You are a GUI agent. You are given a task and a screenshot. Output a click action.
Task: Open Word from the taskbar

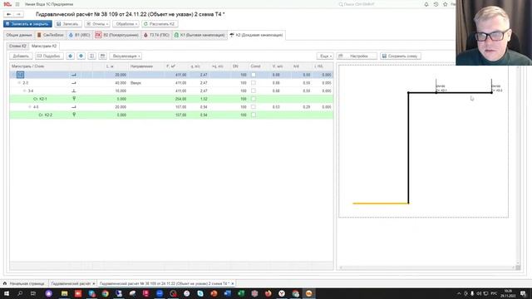coord(227,293)
